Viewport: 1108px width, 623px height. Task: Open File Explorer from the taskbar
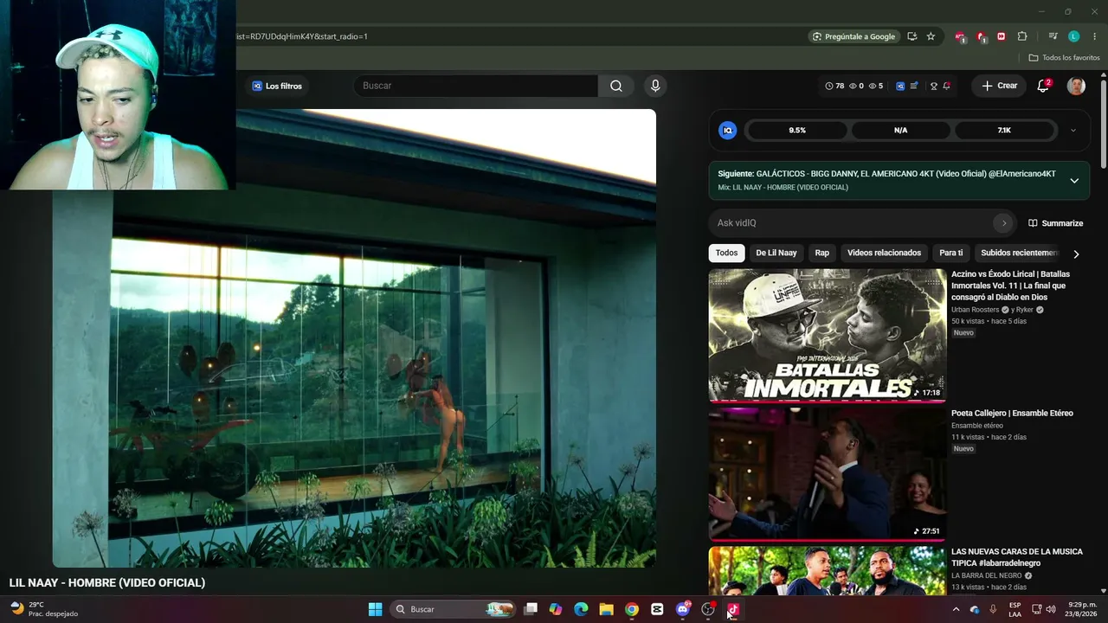point(607,609)
